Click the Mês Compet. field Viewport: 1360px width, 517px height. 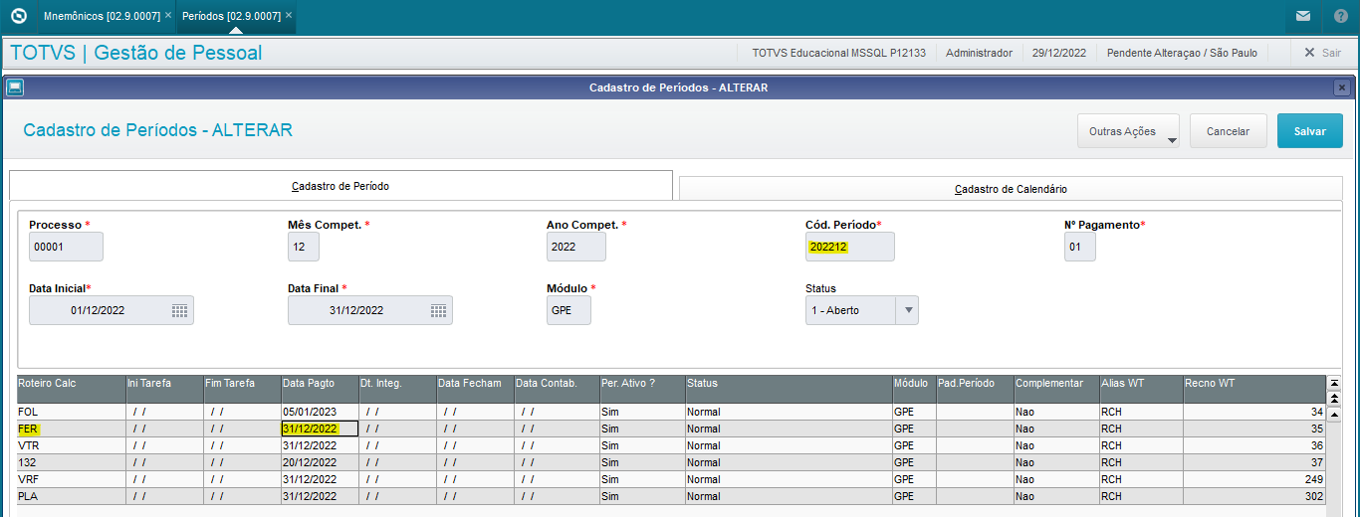304,247
